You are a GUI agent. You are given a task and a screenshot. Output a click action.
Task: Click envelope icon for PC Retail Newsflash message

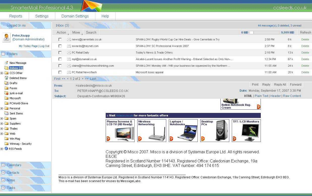tap(69, 72)
